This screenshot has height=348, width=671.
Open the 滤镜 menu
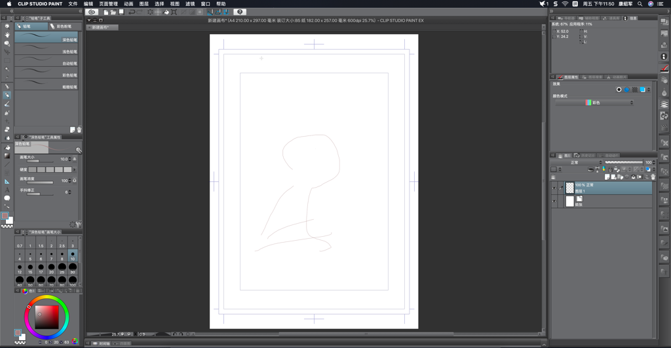[190, 4]
